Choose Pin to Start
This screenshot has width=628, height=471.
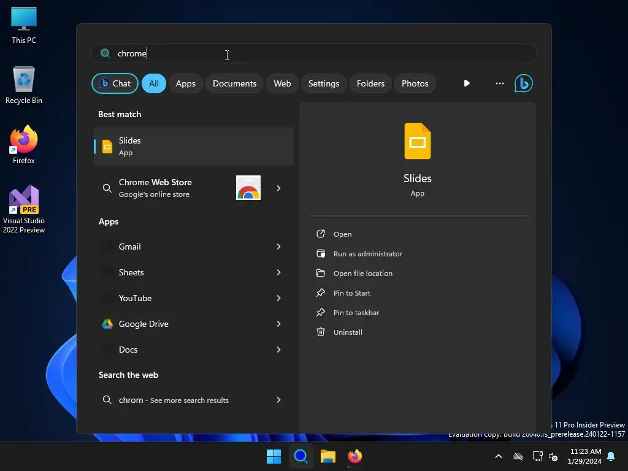pyautogui.click(x=351, y=293)
